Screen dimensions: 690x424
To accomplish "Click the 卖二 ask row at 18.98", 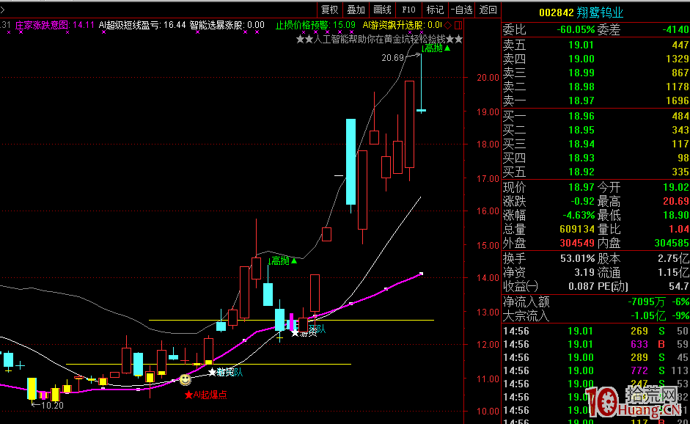I will pyautogui.click(x=596, y=87).
